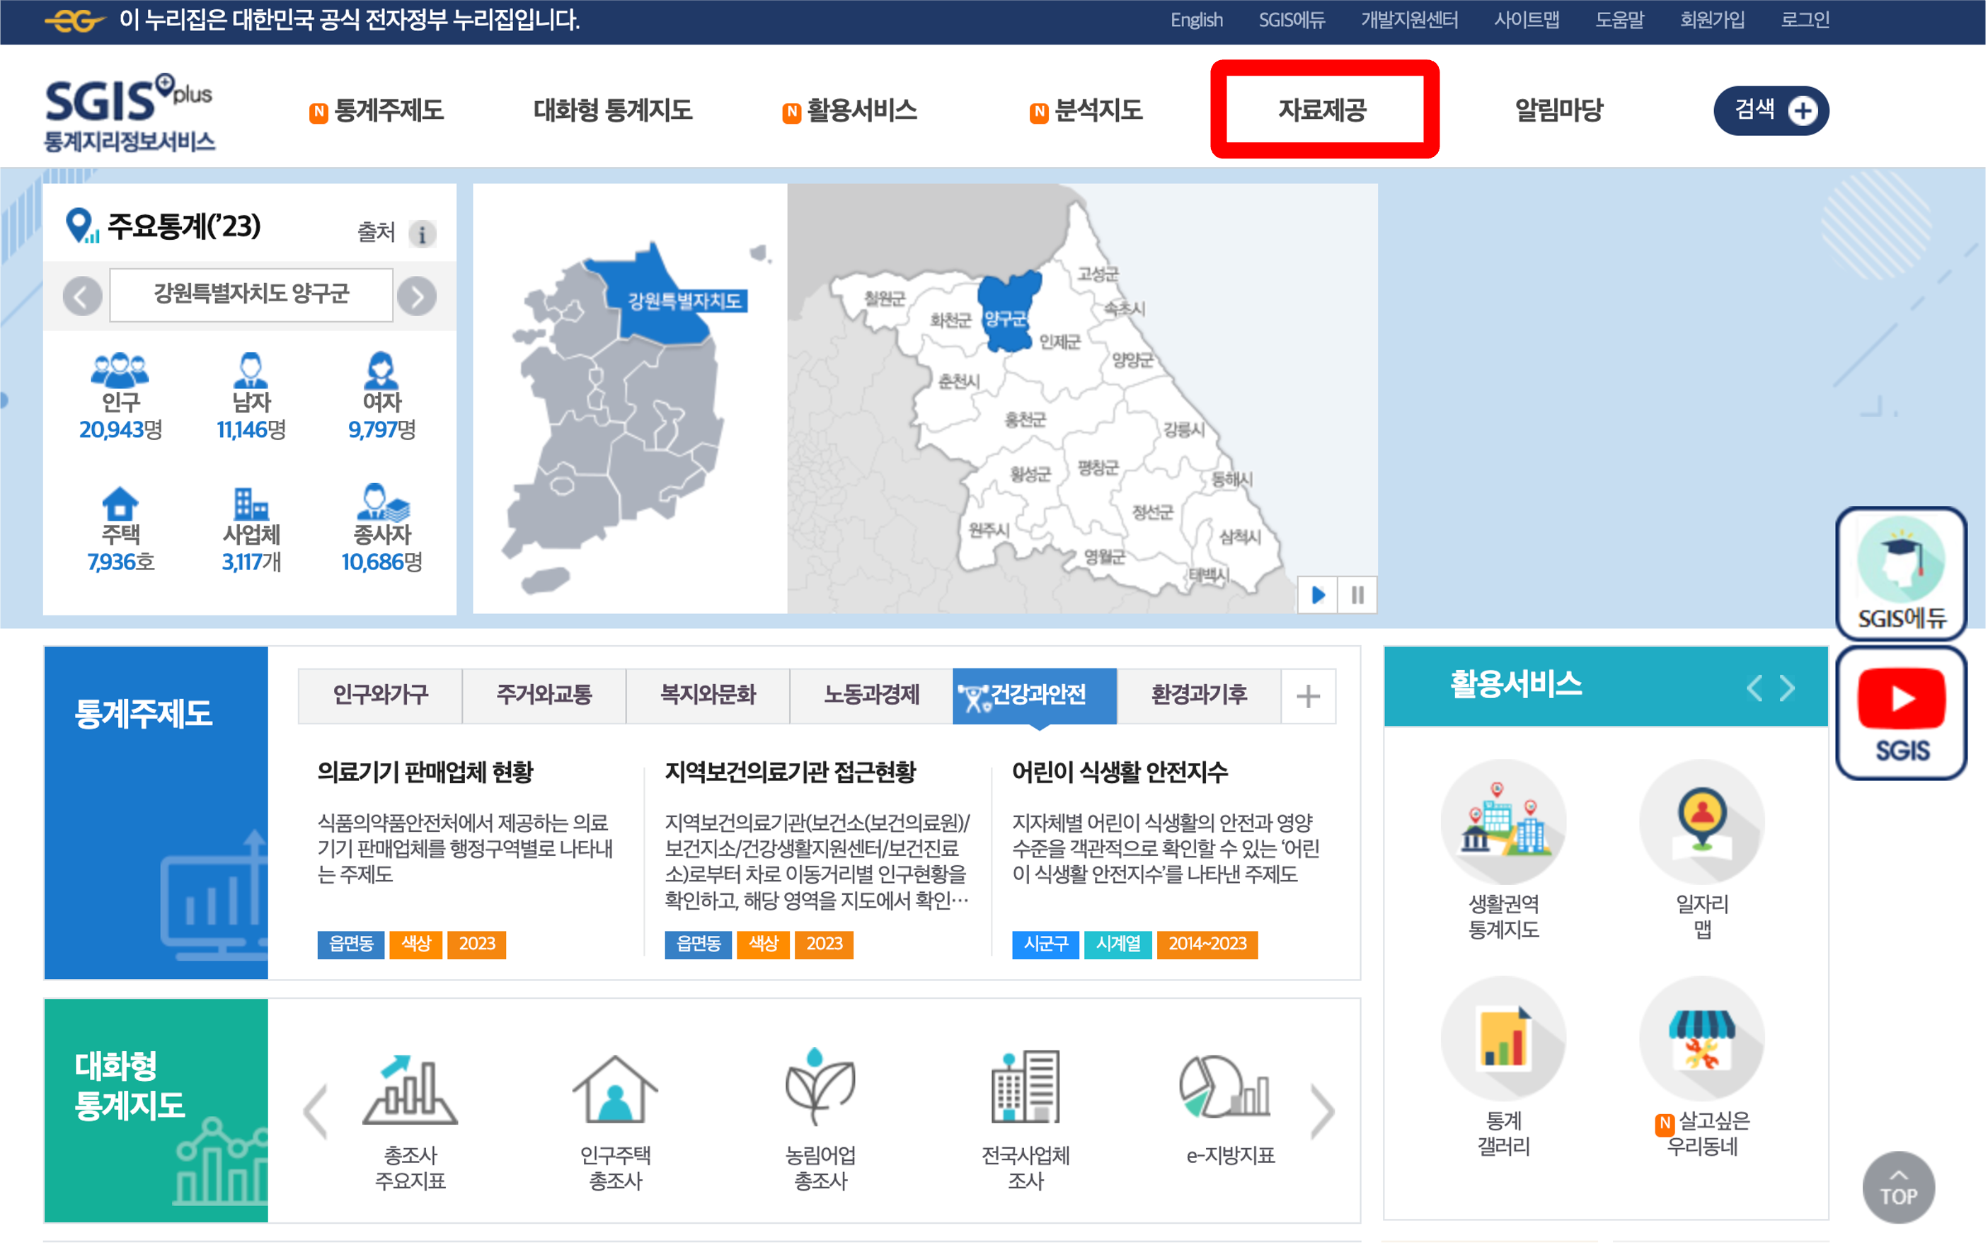Open the 로그인 link in top bar
The image size is (1988, 1245).
coord(1804,20)
